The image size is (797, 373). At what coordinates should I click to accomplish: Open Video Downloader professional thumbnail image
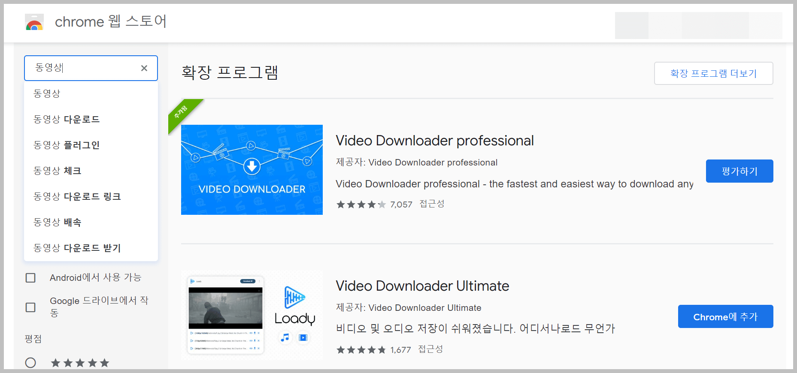point(252,170)
